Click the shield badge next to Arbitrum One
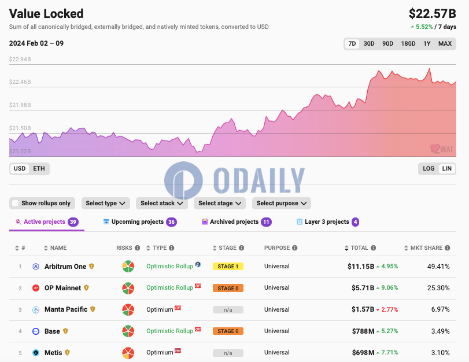This screenshot has width=469, height=362. pyautogui.click(x=91, y=266)
